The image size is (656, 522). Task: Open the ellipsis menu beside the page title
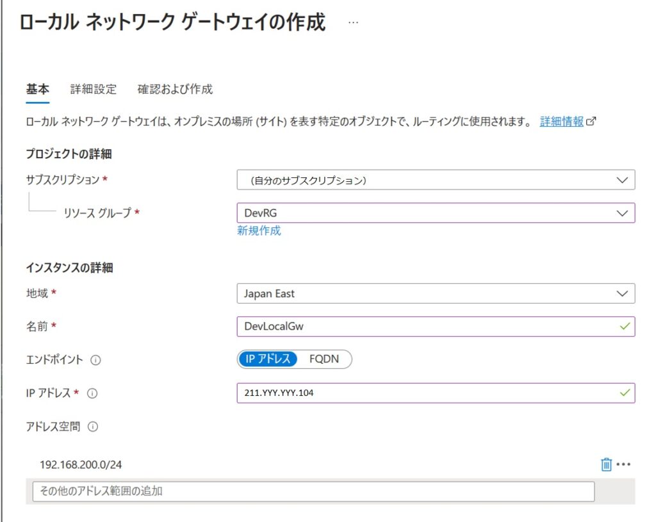point(353,22)
